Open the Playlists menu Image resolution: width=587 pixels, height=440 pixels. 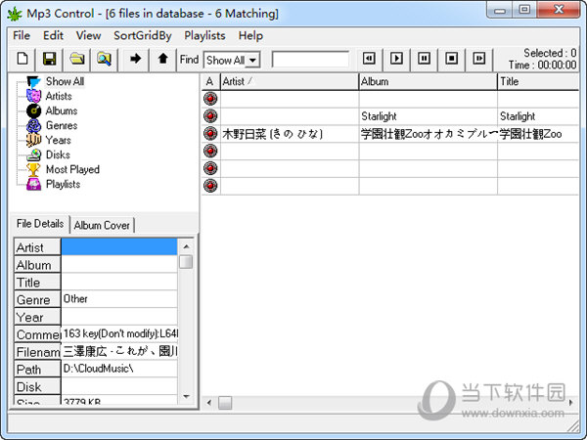tap(204, 35)
